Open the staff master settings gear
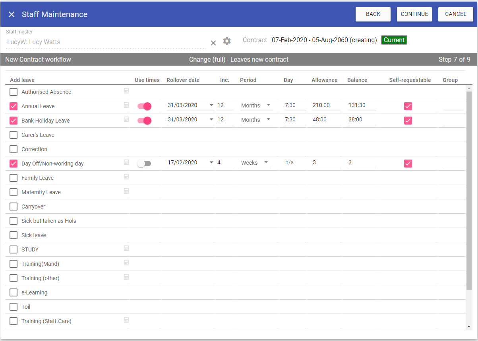478x341 pixels. click(227, 41)
